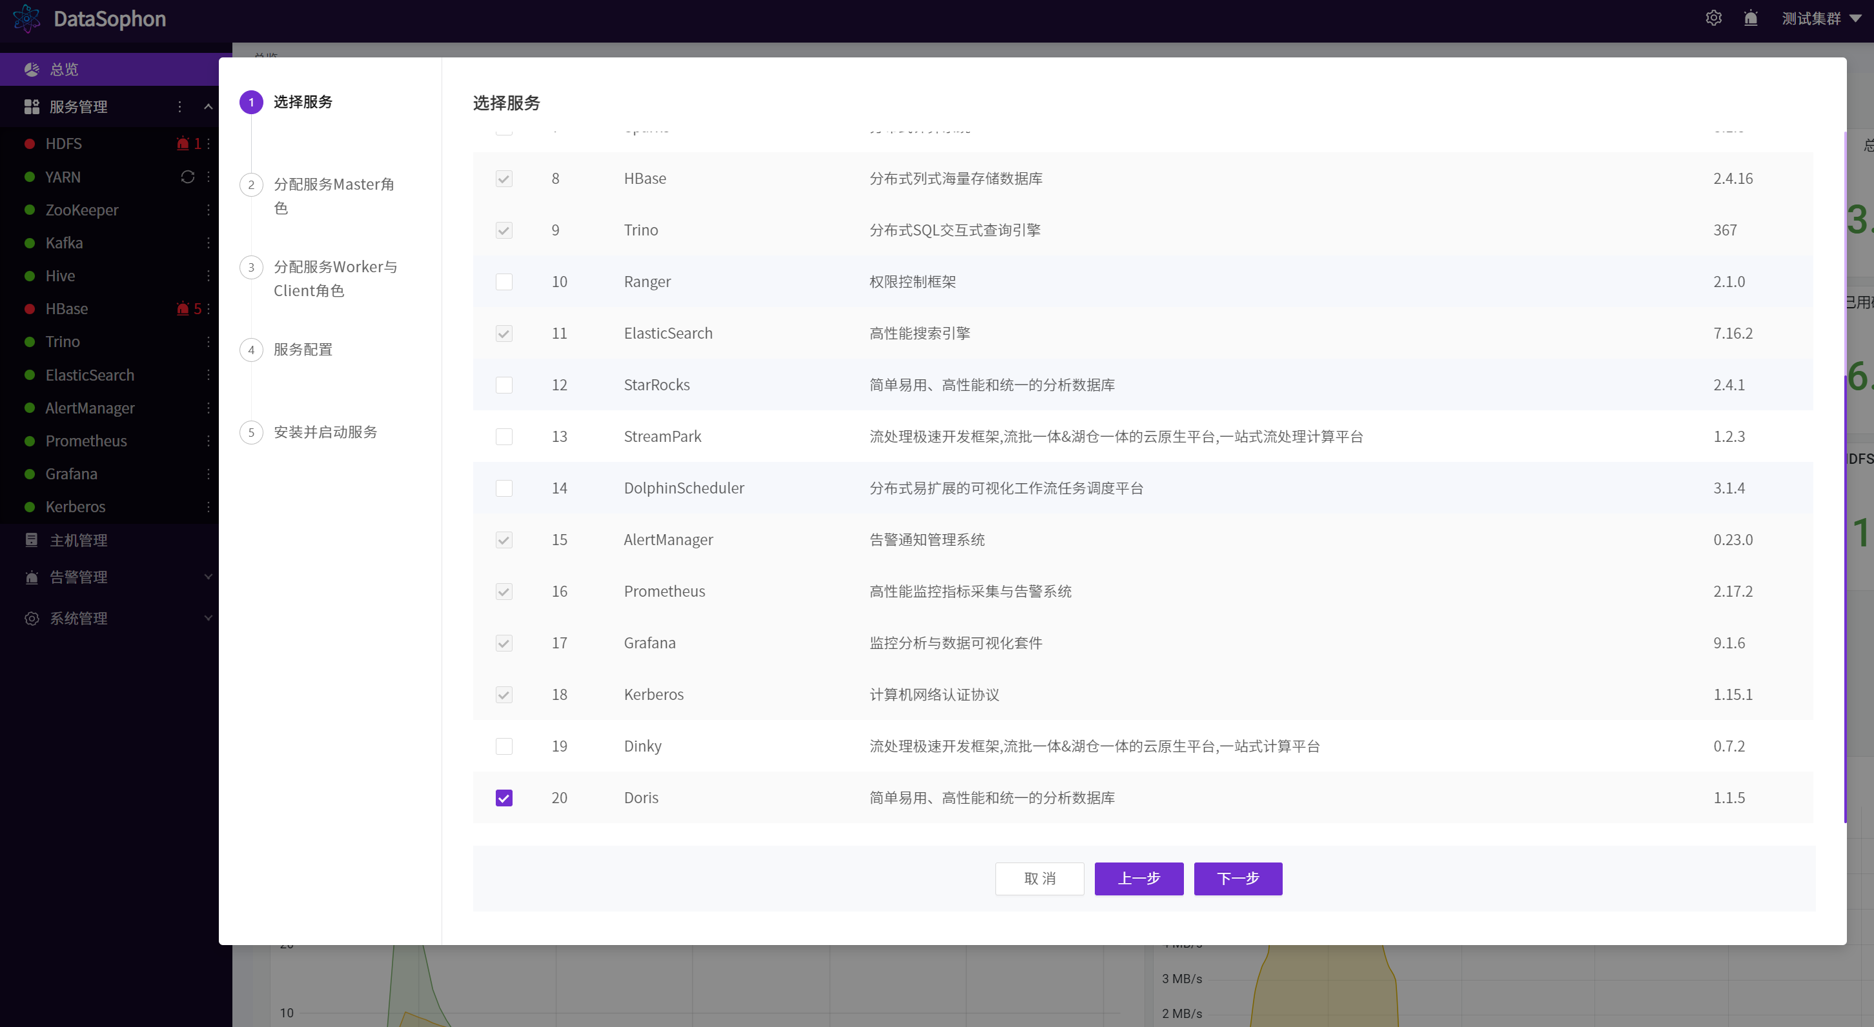The image size is (1874, 1027).
Task: Click the 总览 overview pie icon
Action: tap(31, 69)
